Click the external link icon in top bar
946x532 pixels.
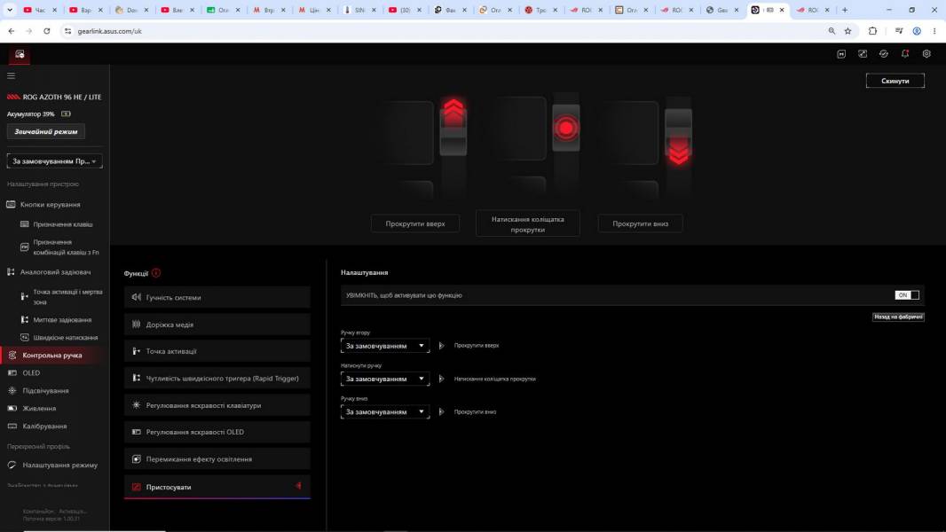[863, 53]
